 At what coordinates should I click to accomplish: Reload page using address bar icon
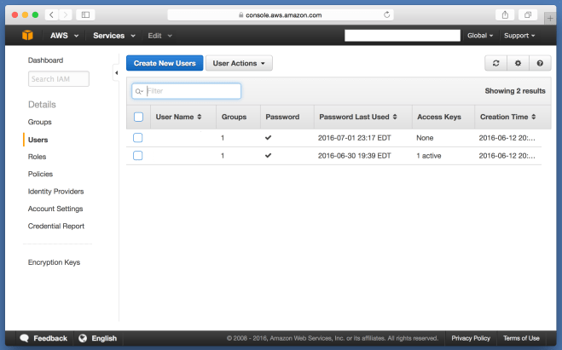[388, 15]
